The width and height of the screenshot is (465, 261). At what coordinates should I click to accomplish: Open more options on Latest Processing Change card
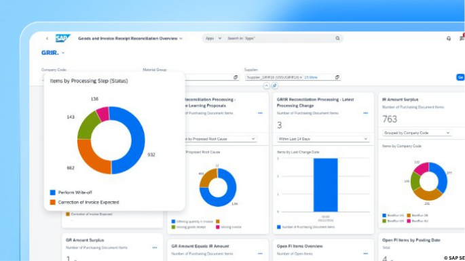coord(365,113)
